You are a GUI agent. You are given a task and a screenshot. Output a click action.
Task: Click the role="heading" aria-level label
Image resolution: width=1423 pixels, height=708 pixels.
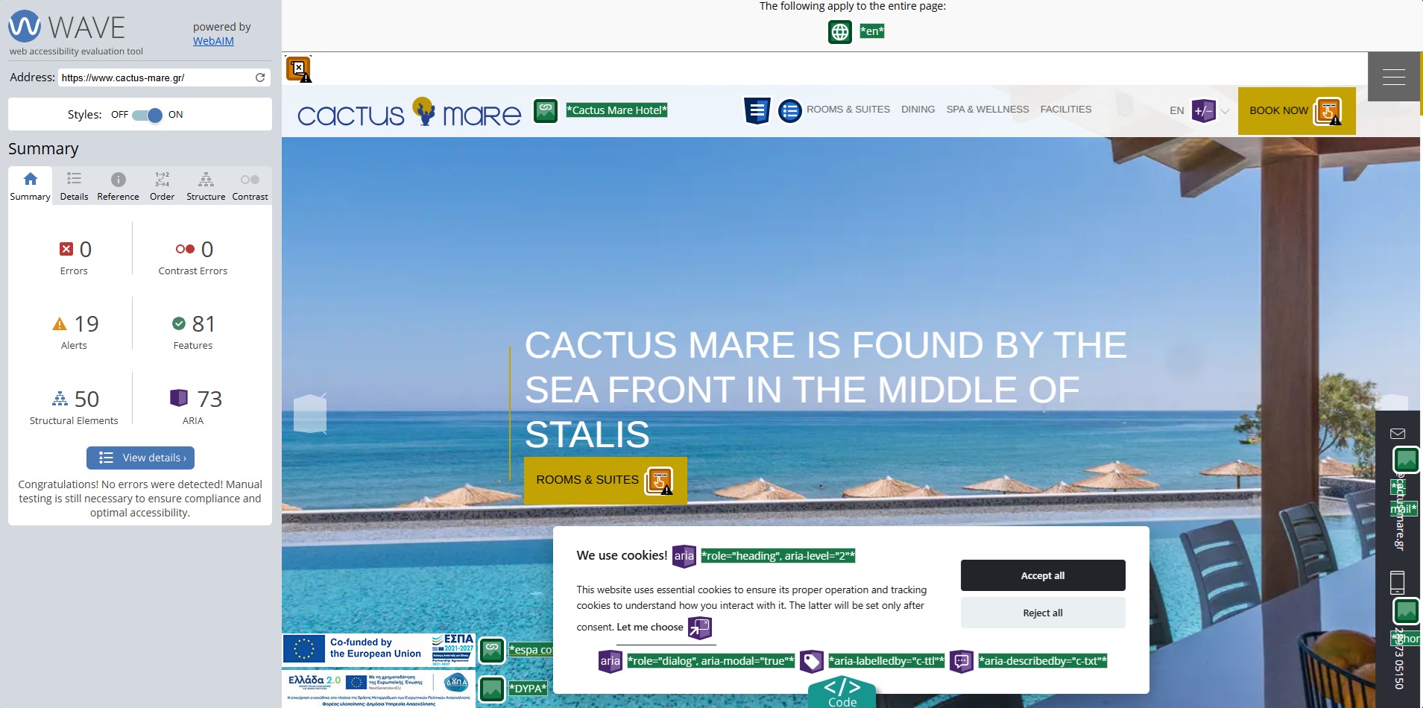[x=778, y=556]
